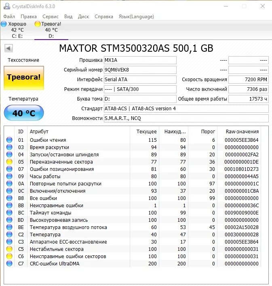Click the blue status dot for attribute BD
272x286 pixels.
coord(9,220)
